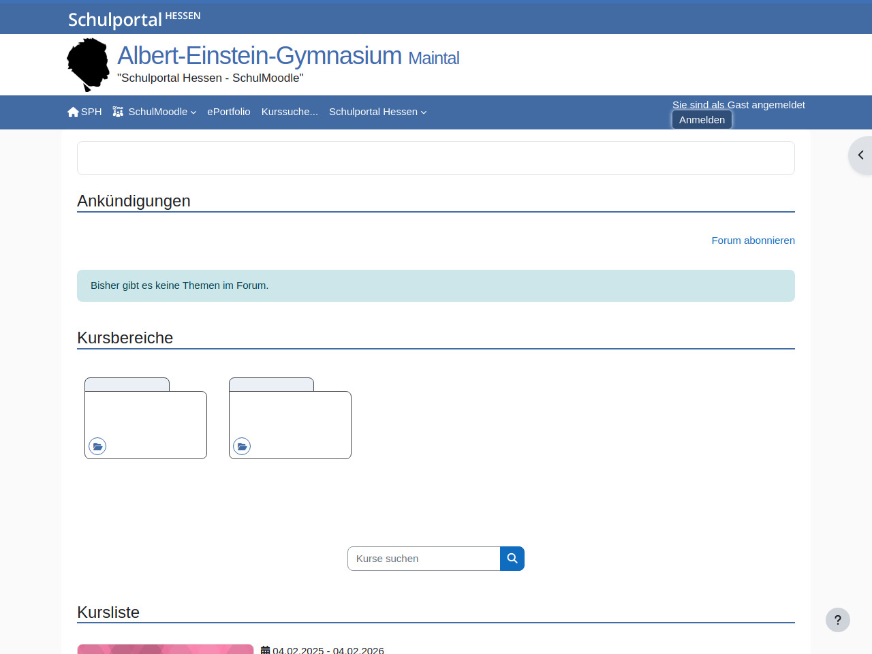The width and height of the screenshot is (872, 654).
Task: Click the tab of the first folder card
Action: click(x=127, y=384)
